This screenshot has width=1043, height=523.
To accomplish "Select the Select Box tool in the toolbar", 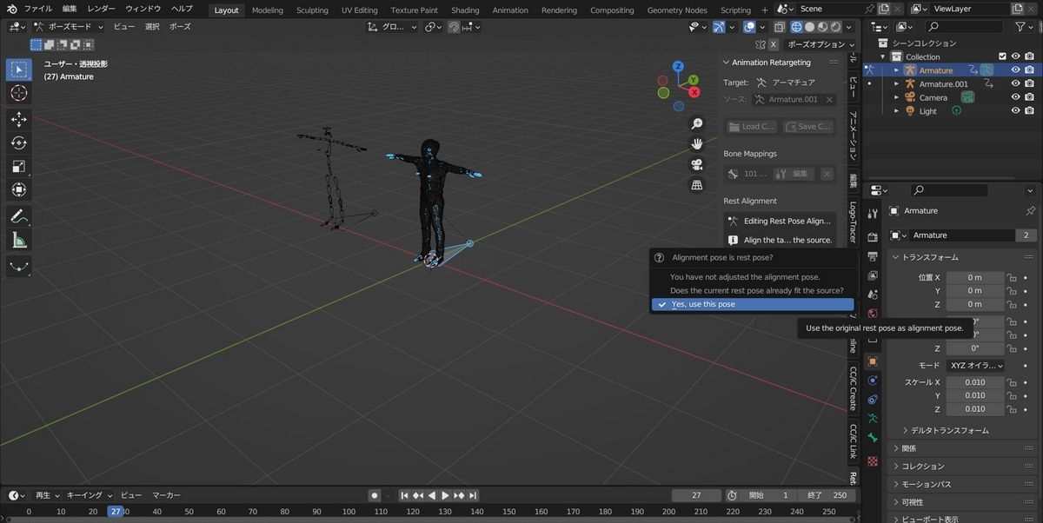I will [x=19, y=70].
